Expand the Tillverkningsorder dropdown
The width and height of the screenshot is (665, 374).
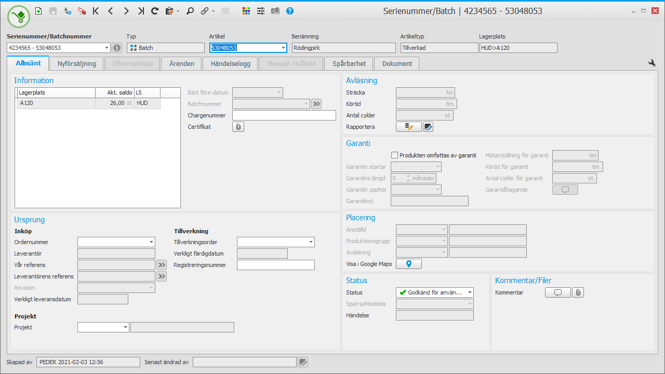[311, 242]
